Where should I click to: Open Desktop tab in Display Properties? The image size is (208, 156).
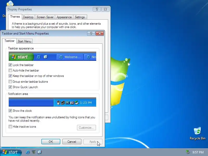(x=28, y=17)
